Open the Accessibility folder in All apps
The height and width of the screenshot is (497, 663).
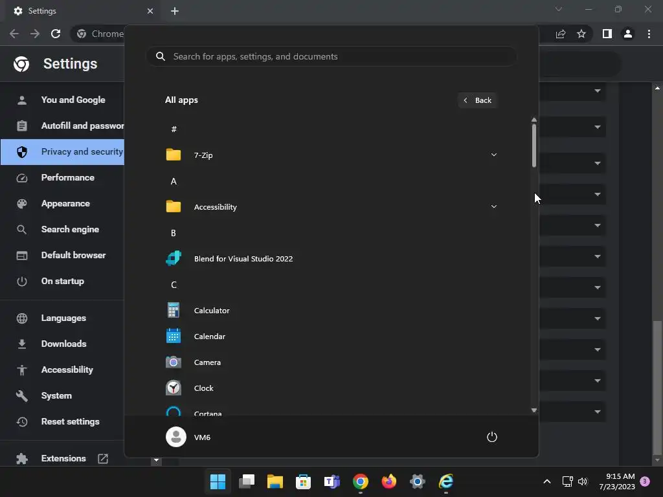(x=331, y=206)
